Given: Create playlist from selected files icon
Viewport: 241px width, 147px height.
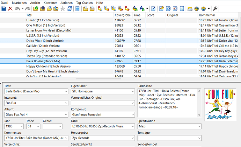Looking at the screenshot, I should pos(92,9).
